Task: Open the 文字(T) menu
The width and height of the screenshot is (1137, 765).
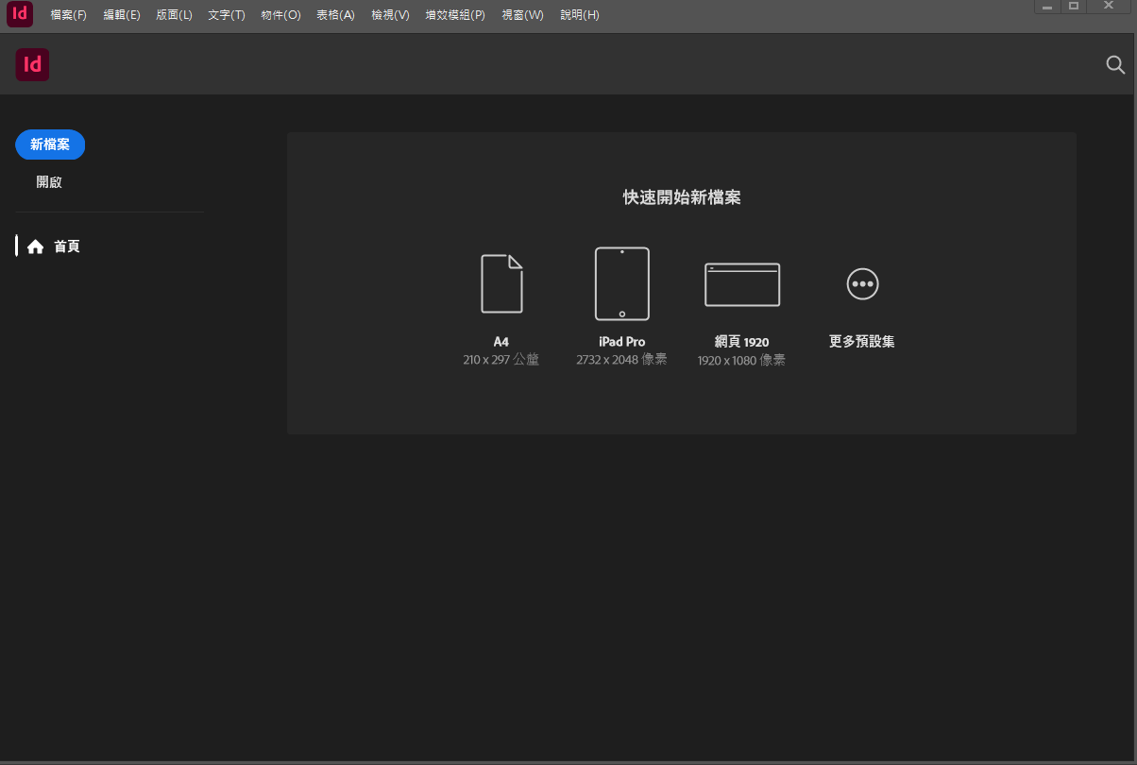Action: pyautogui.click(x=227, y=15)
